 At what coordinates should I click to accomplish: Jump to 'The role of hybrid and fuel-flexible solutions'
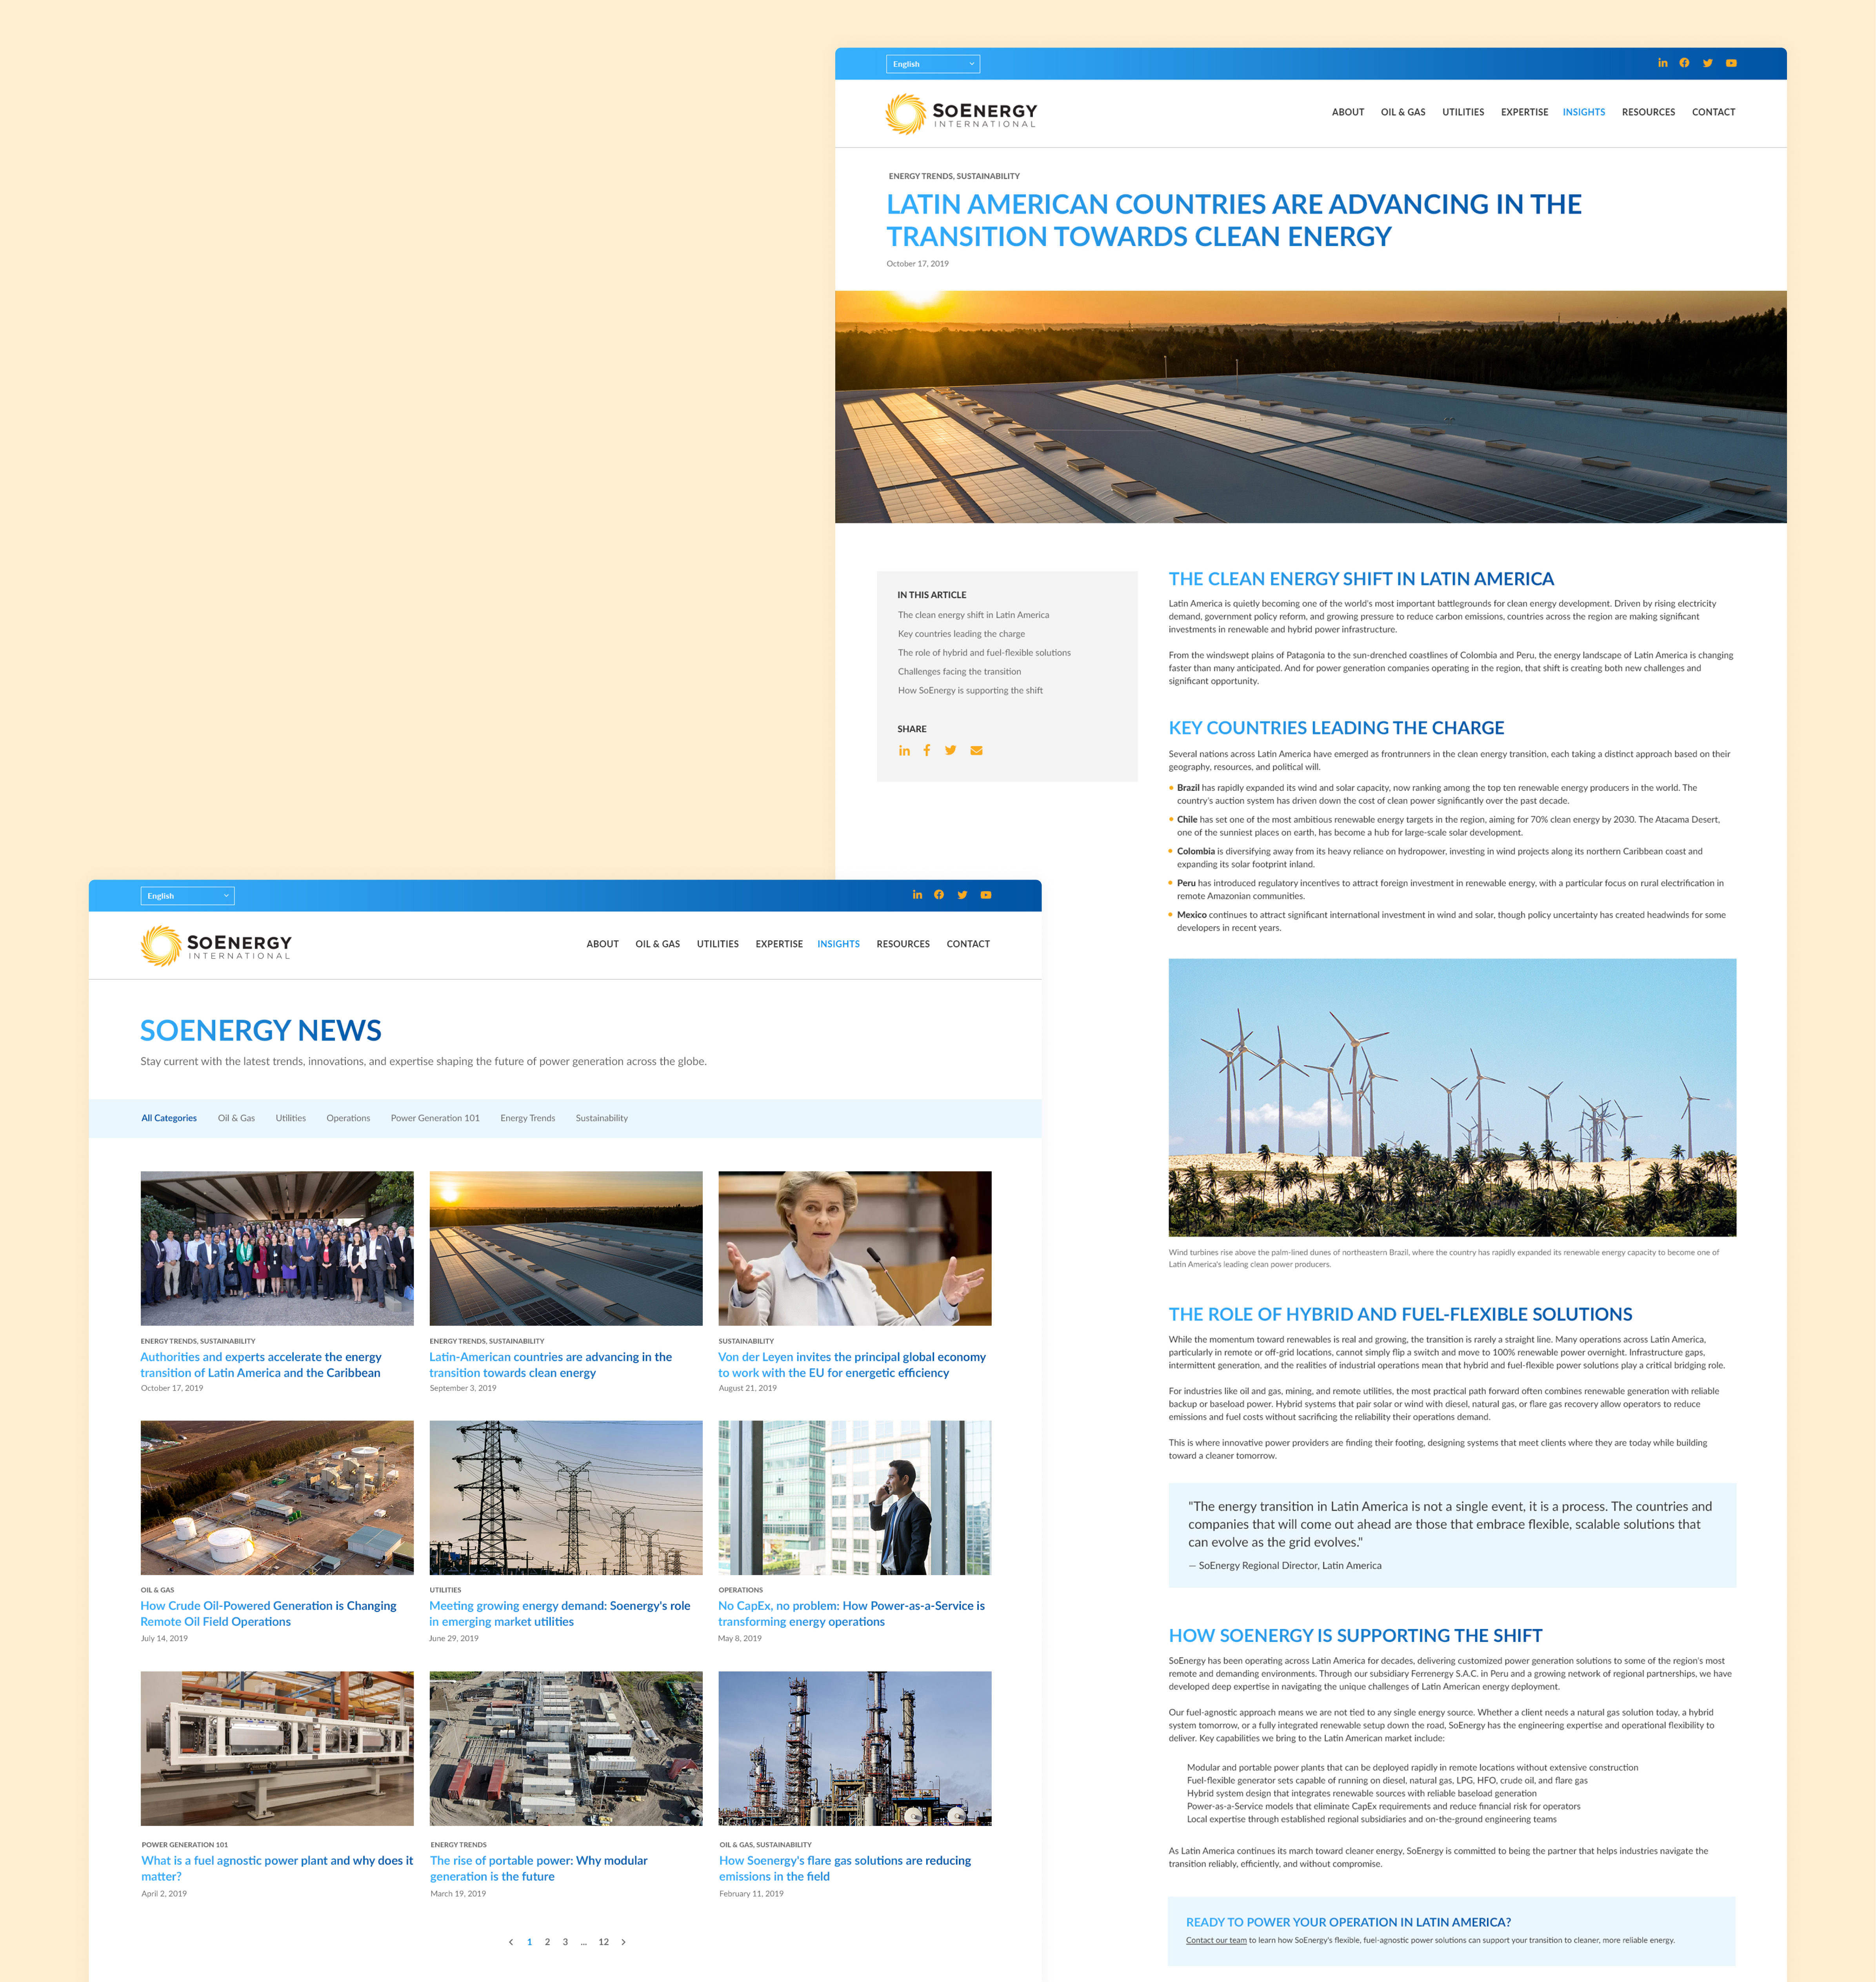pos(984,652)
